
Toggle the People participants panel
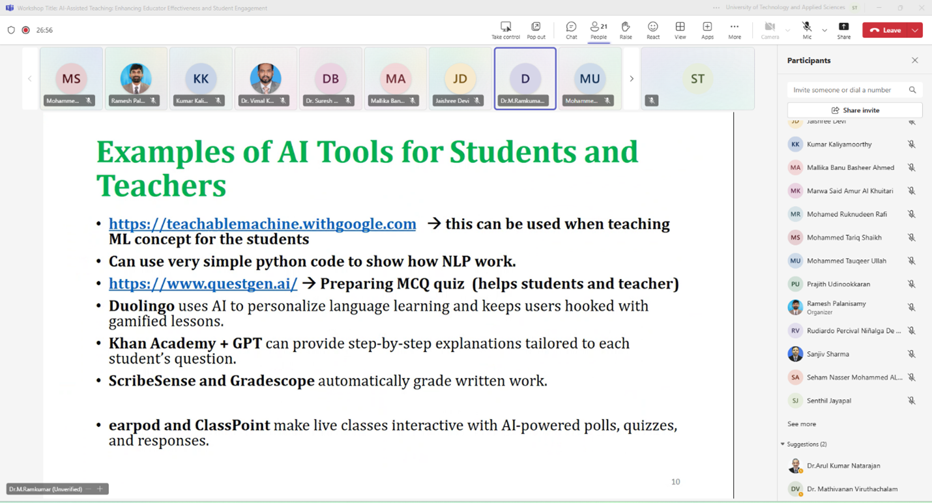click(x=598, y=30)
